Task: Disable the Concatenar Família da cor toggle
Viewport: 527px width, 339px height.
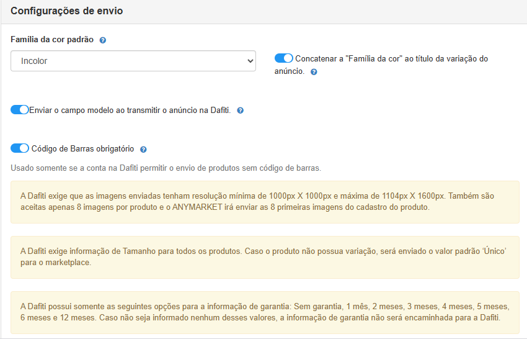Action: (x=283, y=58)
